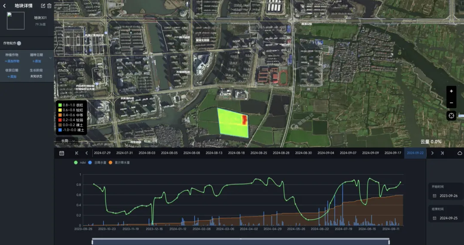Select the 2024-08-18 date tab
The image size is (464, 245).
(x=236, y=153)
